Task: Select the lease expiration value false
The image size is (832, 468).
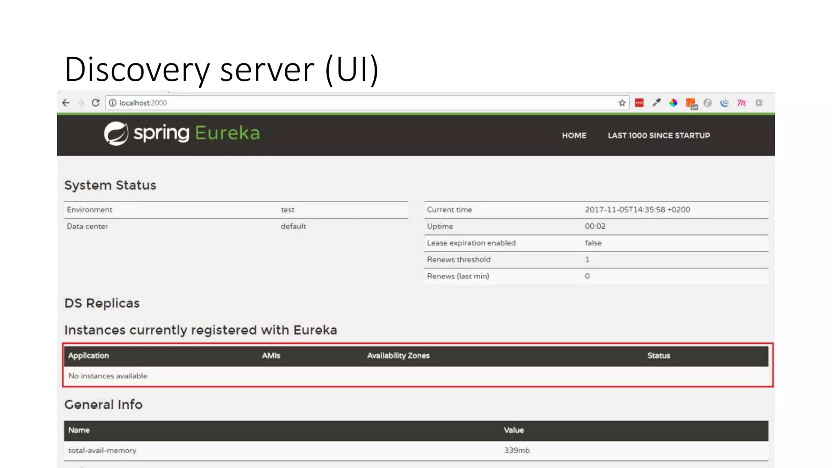Action: [593, 243]
